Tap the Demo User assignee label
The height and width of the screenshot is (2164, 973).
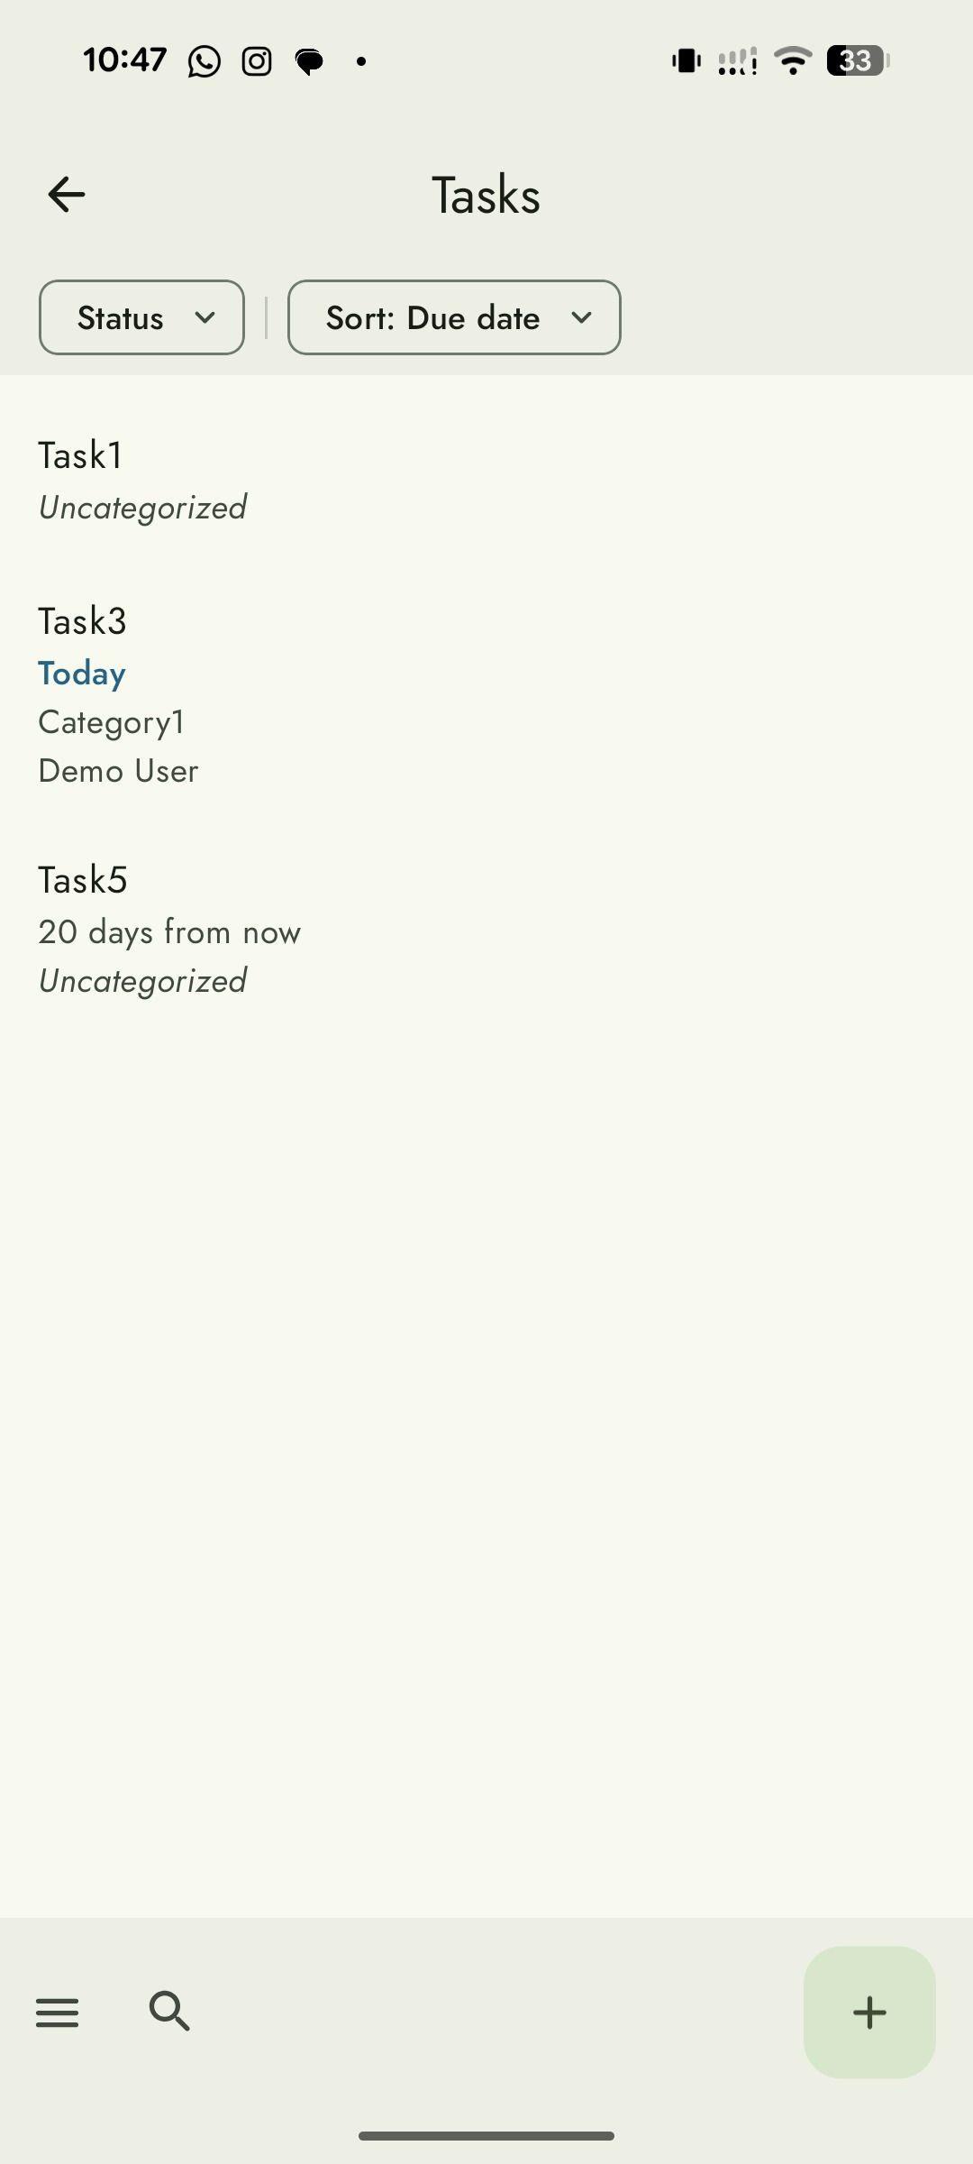118,771
